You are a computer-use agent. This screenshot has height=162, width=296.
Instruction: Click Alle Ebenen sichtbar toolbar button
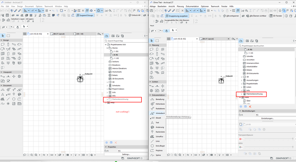coord(256,16)
